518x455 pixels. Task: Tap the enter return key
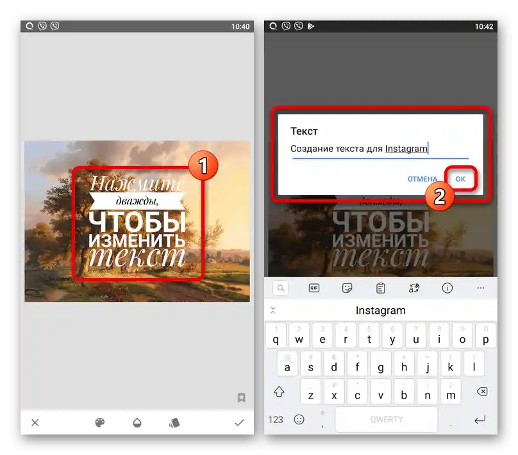[x=480, y=420]
